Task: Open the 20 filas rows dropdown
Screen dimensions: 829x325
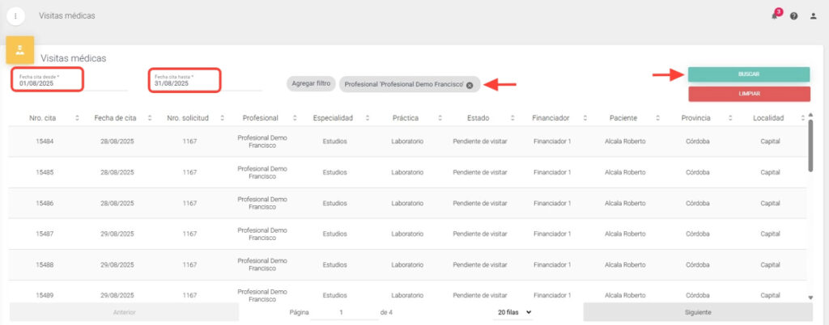Action: click(513, 312)
